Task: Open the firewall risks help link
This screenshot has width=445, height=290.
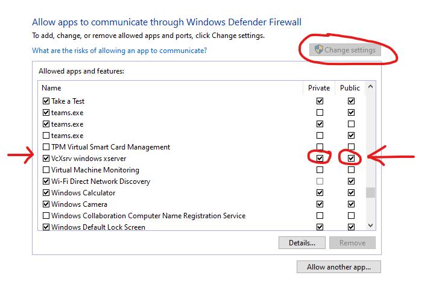Action: pyautogui.click(x=119, y=51)
